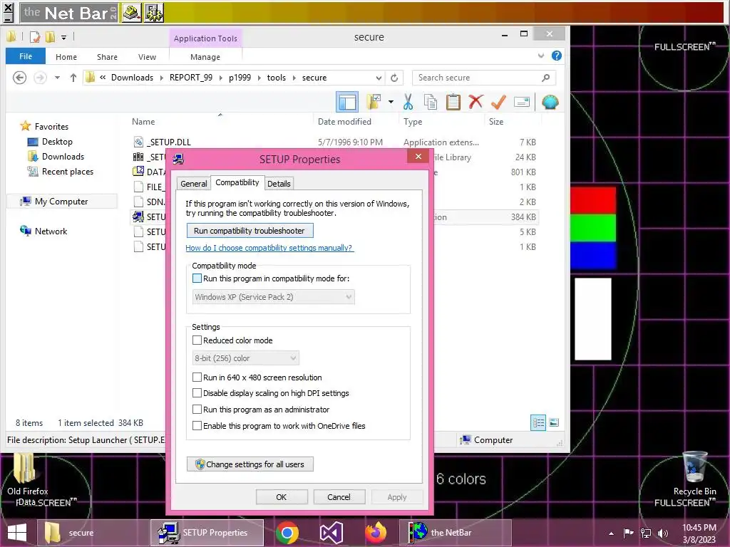Click the Explorer back arrow button
730x547 pixels.
click(x=19, y=78)
